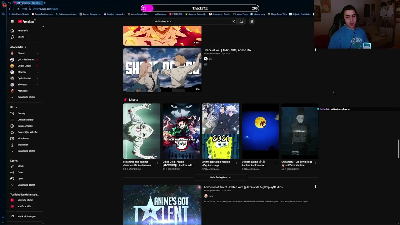Expand Shorts shelf with Daha fazla göster
The height and width of the screenshot is (225, 400).
pyautogui.click(x=221, y=177)
